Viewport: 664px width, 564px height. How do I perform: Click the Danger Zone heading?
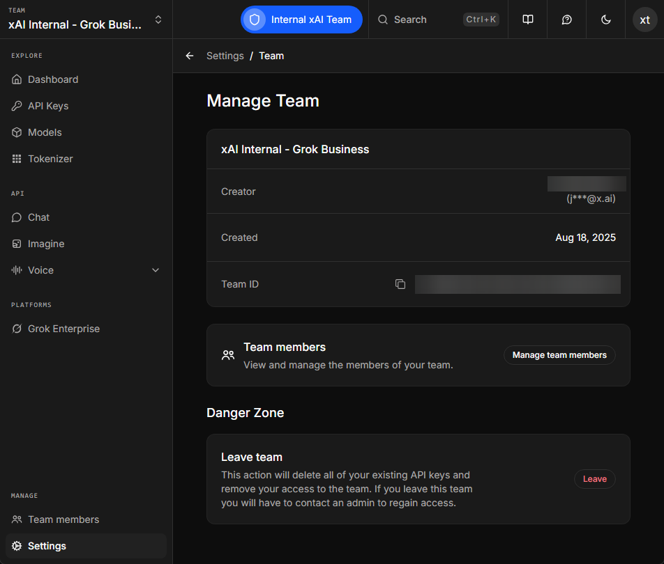pos(246,413)
